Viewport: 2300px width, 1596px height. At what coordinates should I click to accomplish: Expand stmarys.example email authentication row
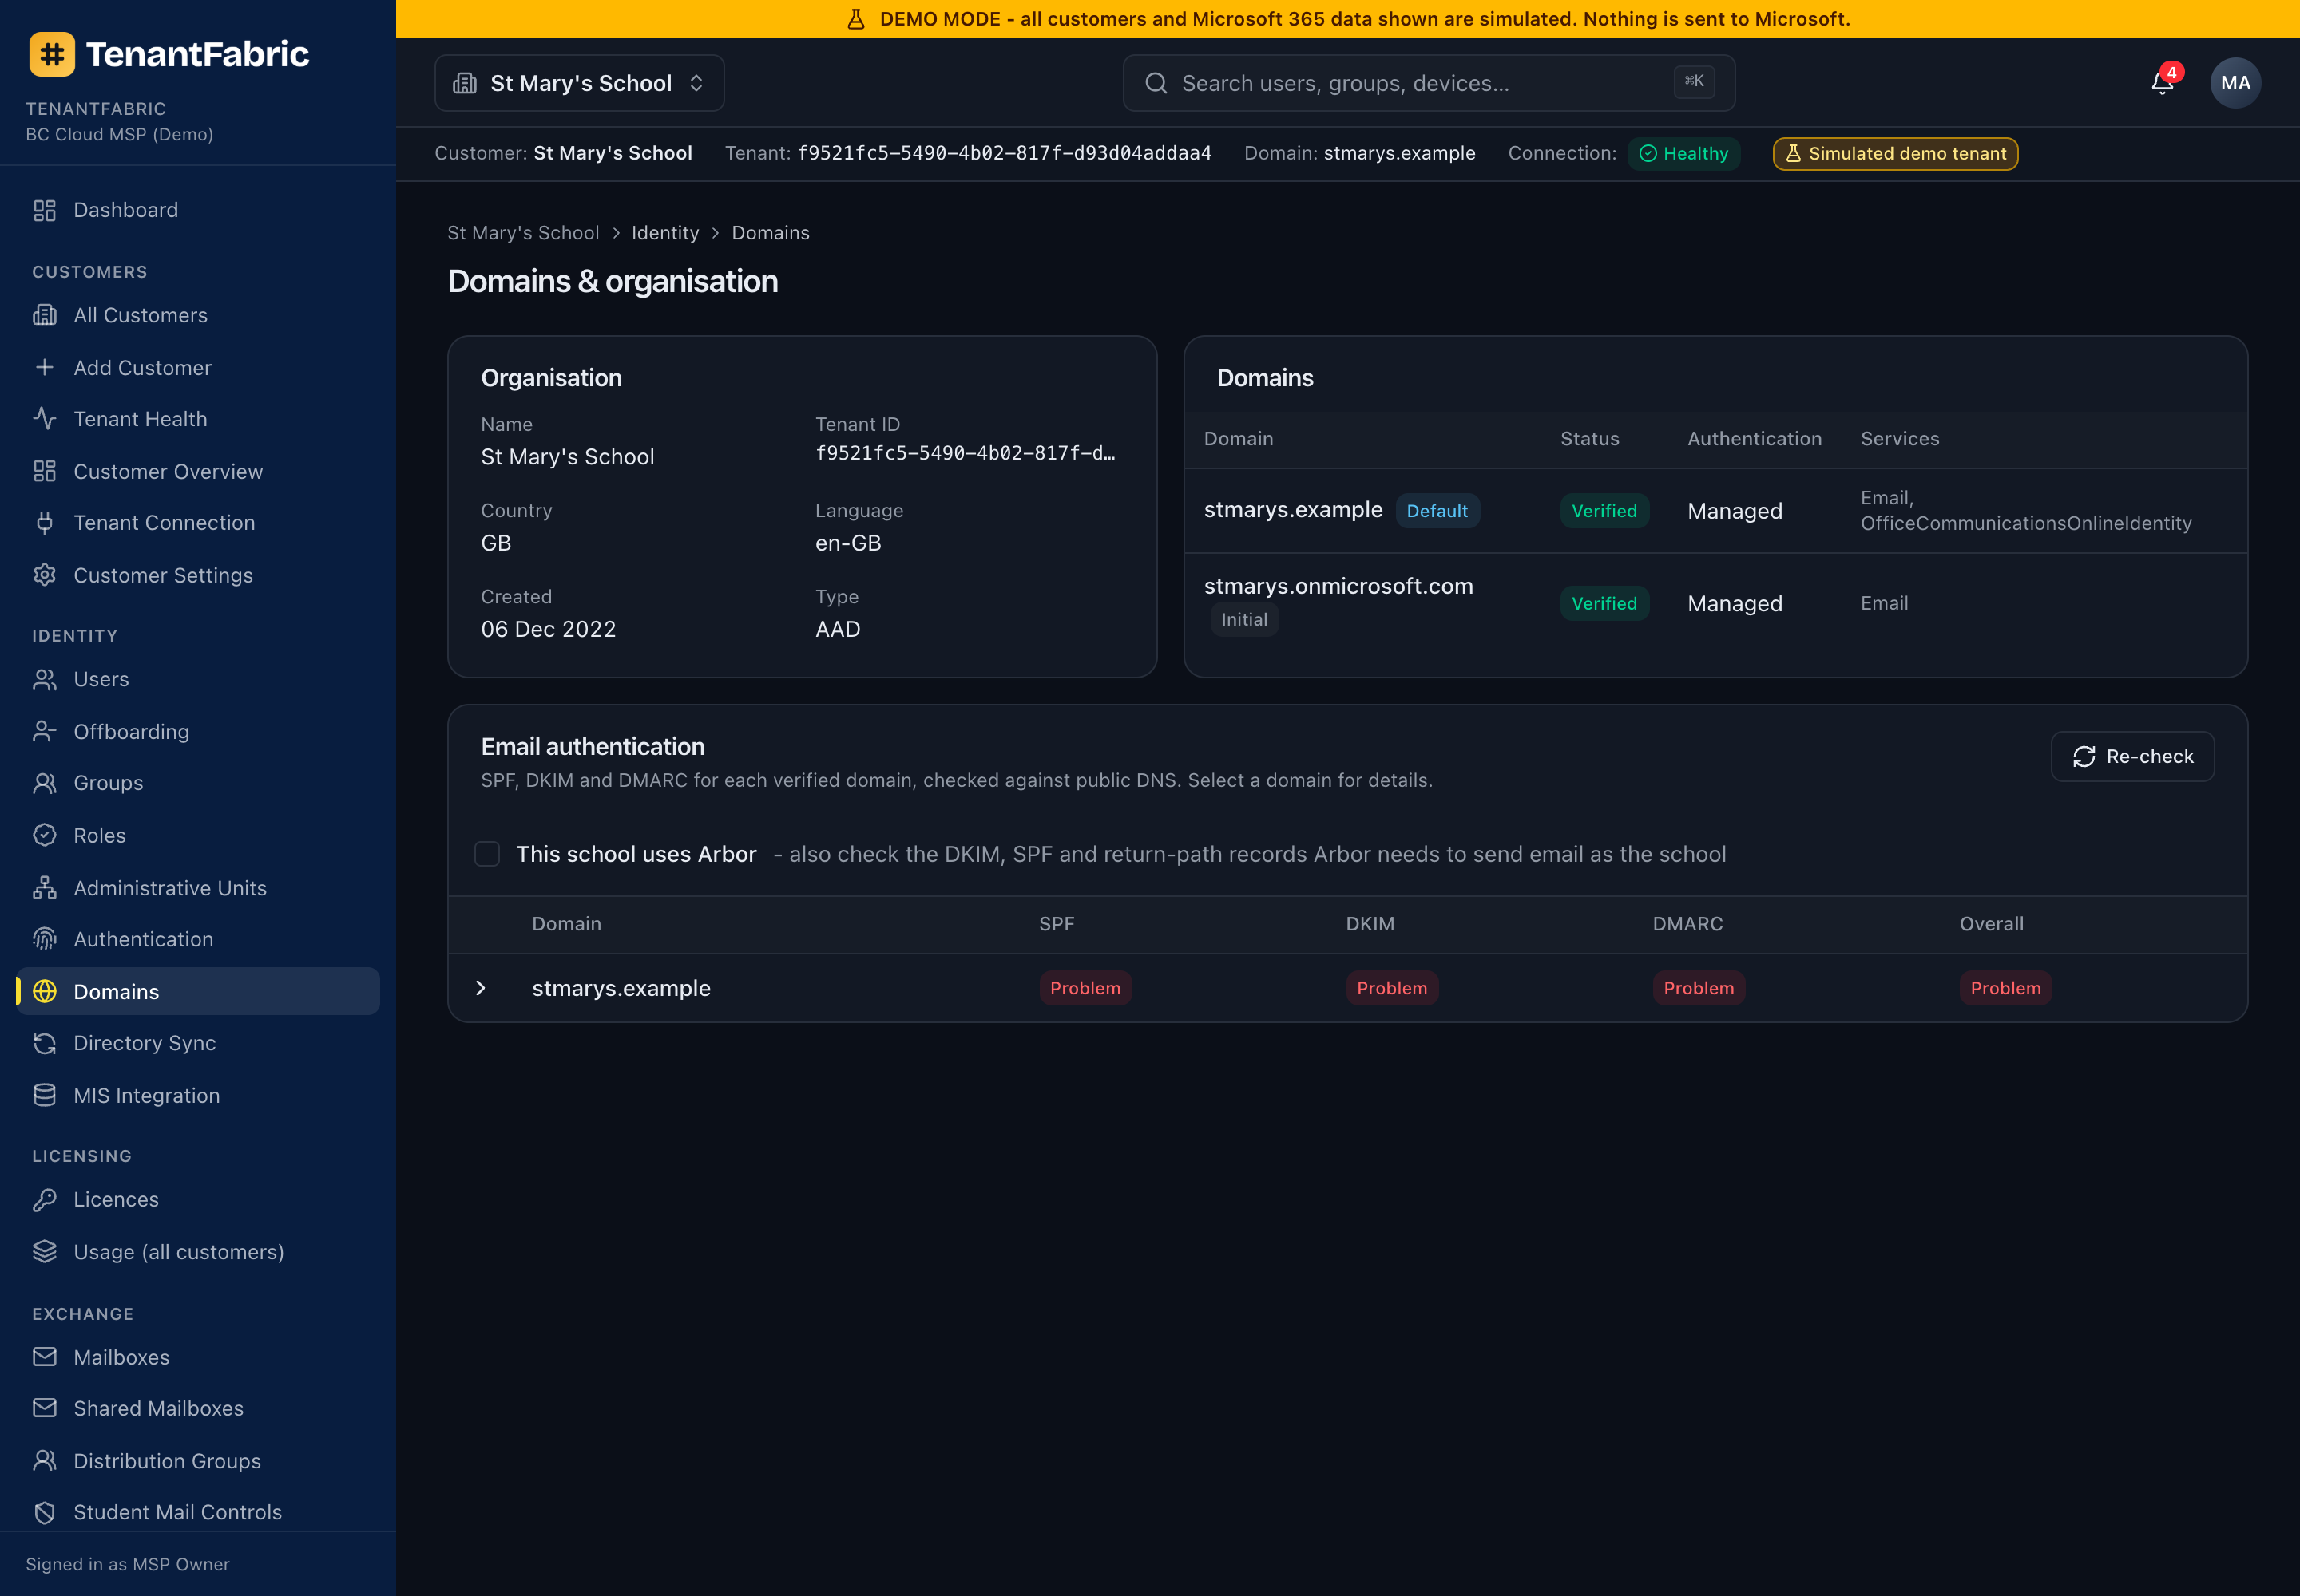pyautogui.click(x=481, y=988)
